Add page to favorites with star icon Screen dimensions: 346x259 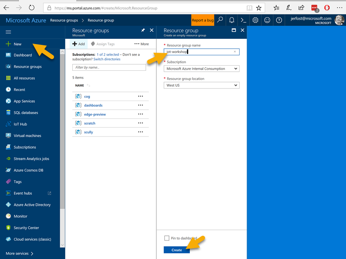[x=259, y=8]
